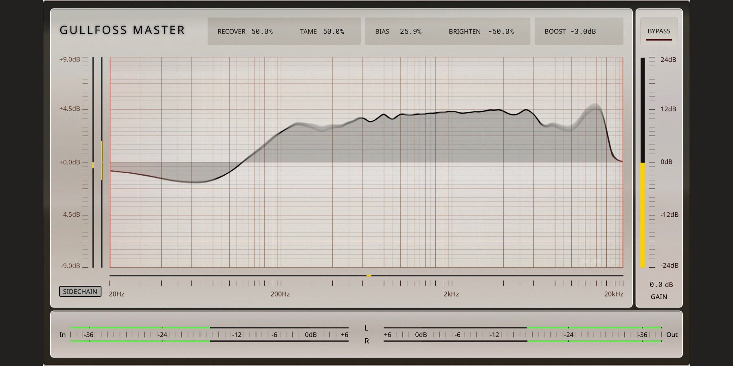Enable the SIDECHAIN option

coord(80,292)
